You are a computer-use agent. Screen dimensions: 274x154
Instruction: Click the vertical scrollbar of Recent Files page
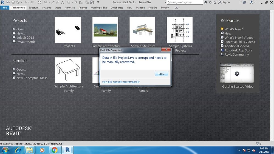click(272, 75)
